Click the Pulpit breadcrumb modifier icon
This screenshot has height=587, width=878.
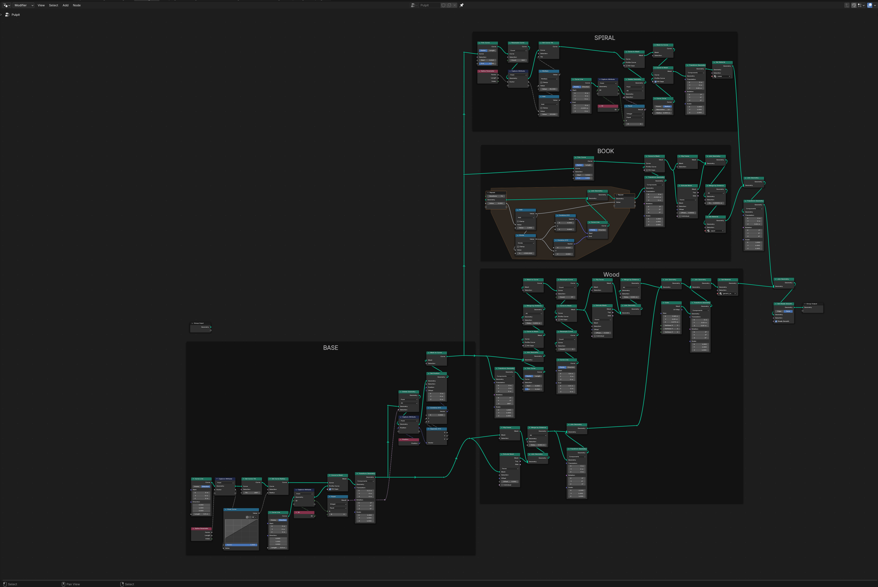click(x=7, y=15)
